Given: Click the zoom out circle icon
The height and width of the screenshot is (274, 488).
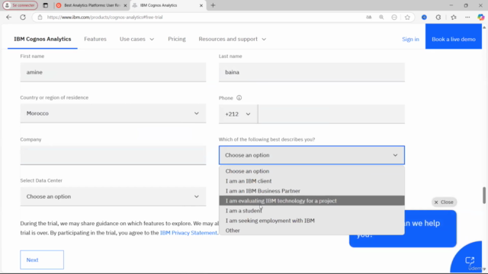Looking at the screenshot, I should (394, 18).
